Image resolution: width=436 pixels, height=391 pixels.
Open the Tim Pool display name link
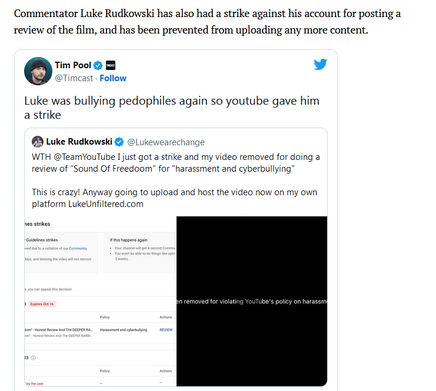(73, 65)
